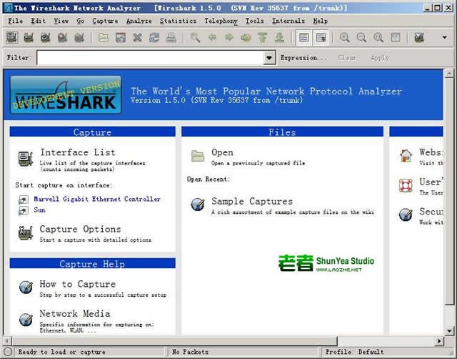Go to packet number toolbar icon
Image resolution: width=457 pixels, height=359 pixels.
[246, 38]
